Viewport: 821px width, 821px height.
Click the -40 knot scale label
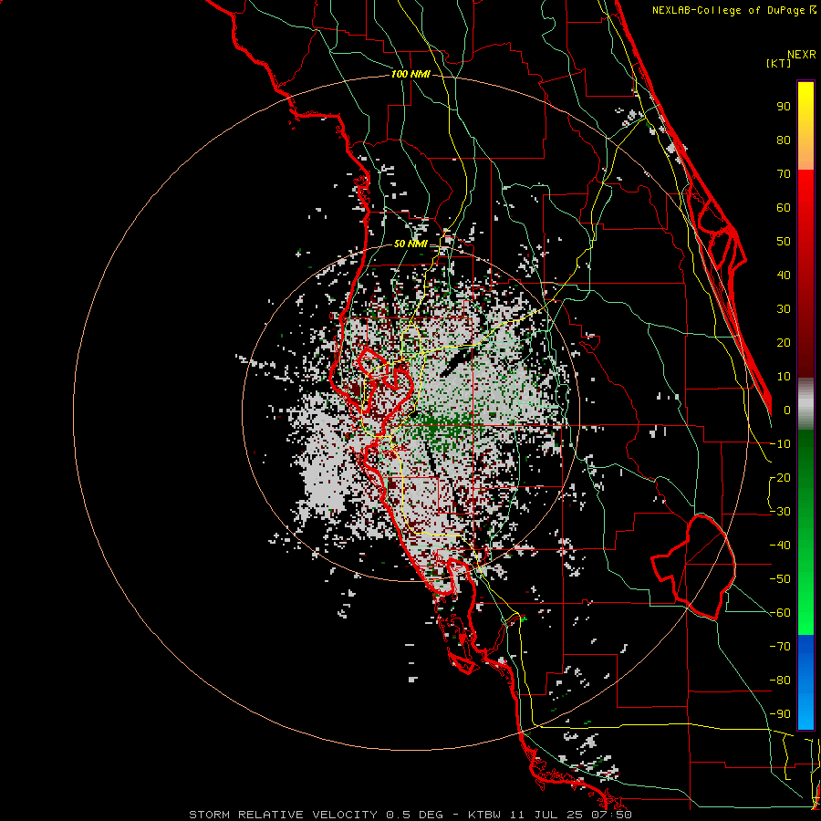point(780,546)
